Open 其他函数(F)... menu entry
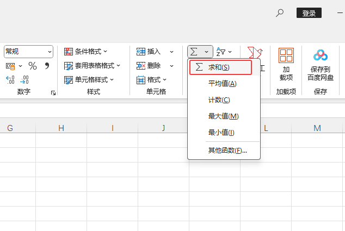This screenshot has width=345, height=231. 227,150
